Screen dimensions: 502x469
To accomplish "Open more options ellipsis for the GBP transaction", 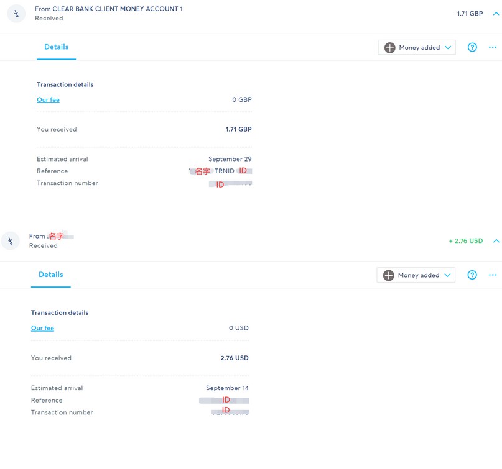I will tap(493, 47).
